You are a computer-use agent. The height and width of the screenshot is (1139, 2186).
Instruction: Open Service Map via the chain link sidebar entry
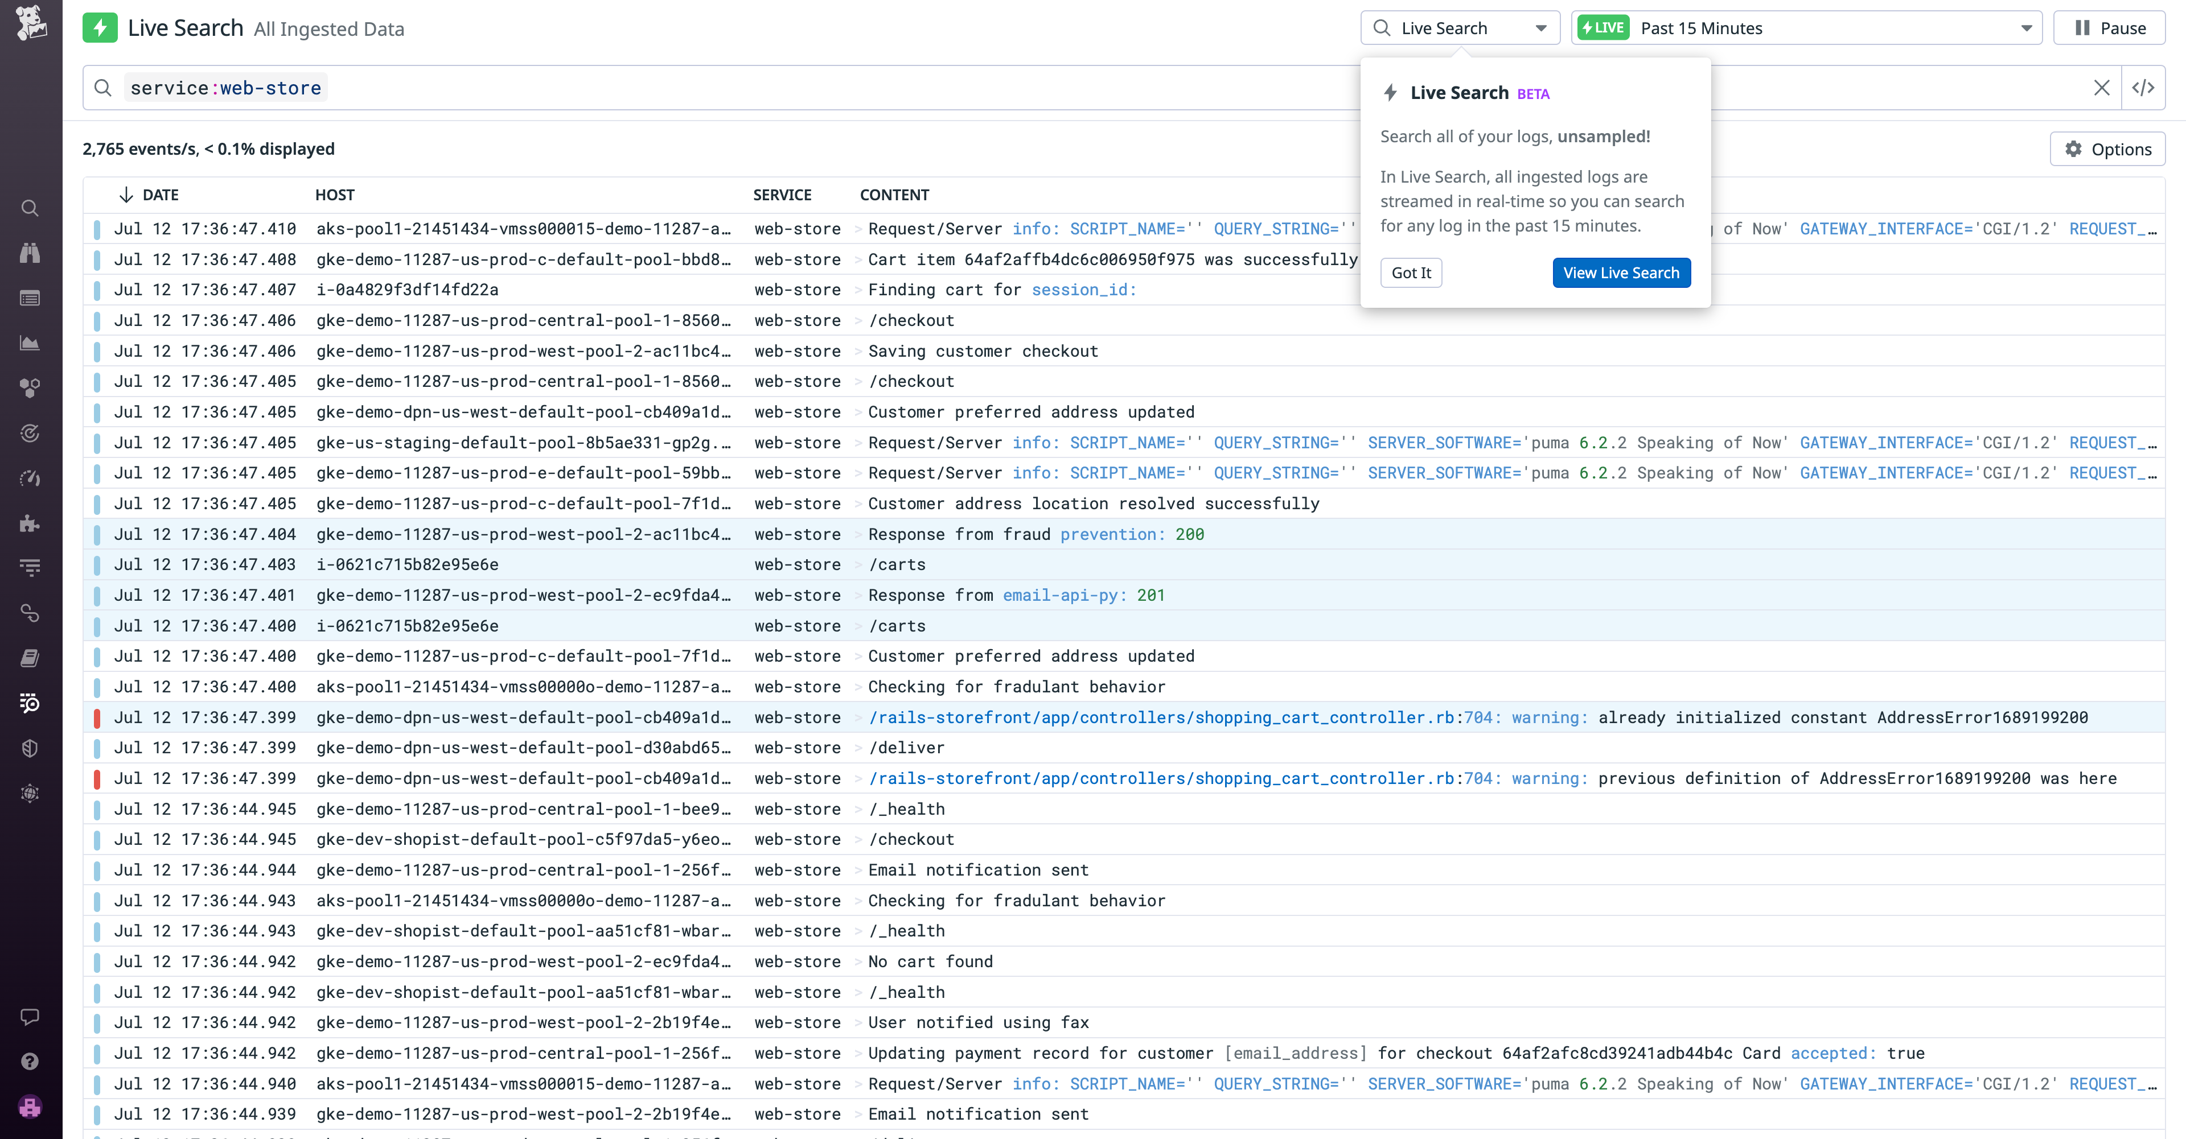tap(31, 613)
